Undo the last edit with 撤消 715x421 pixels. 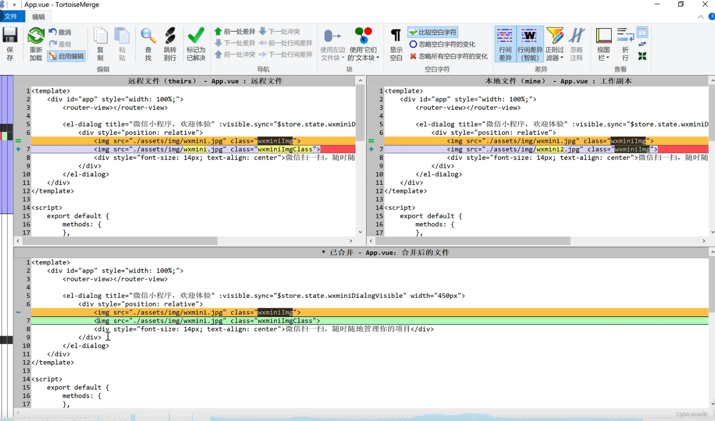point(60,32)
